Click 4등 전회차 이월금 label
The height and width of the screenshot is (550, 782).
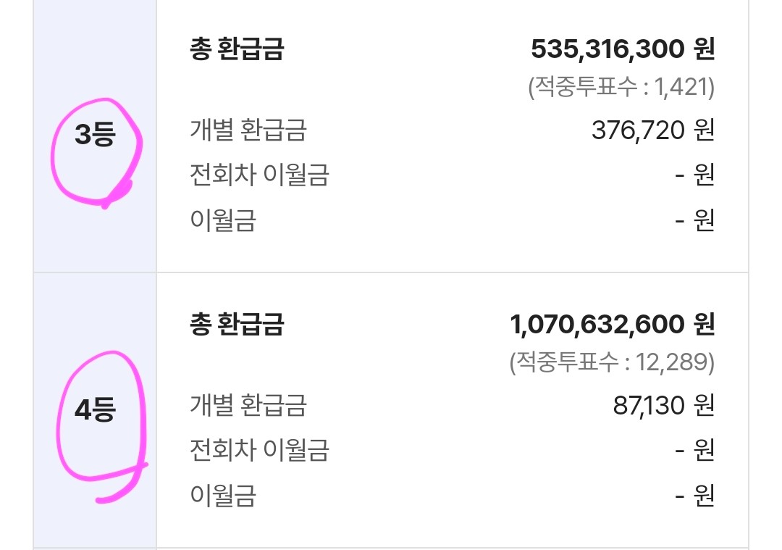click(259, 450)
